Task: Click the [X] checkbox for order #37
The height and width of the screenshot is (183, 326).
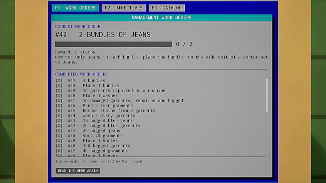Action: [59, 100]
